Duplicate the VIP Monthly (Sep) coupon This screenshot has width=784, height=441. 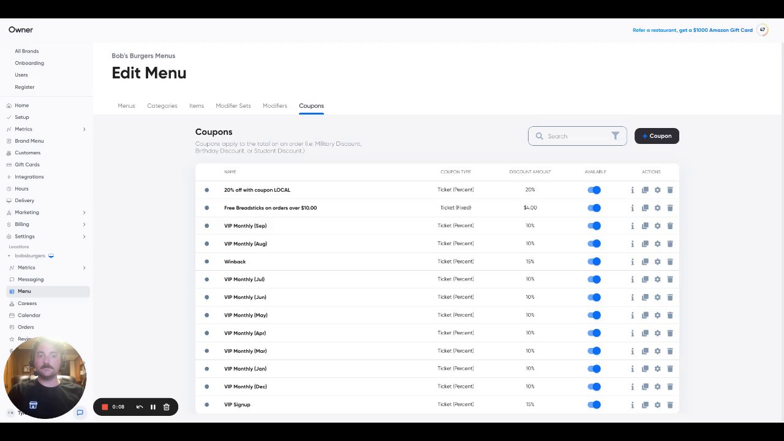pos(645,226)
